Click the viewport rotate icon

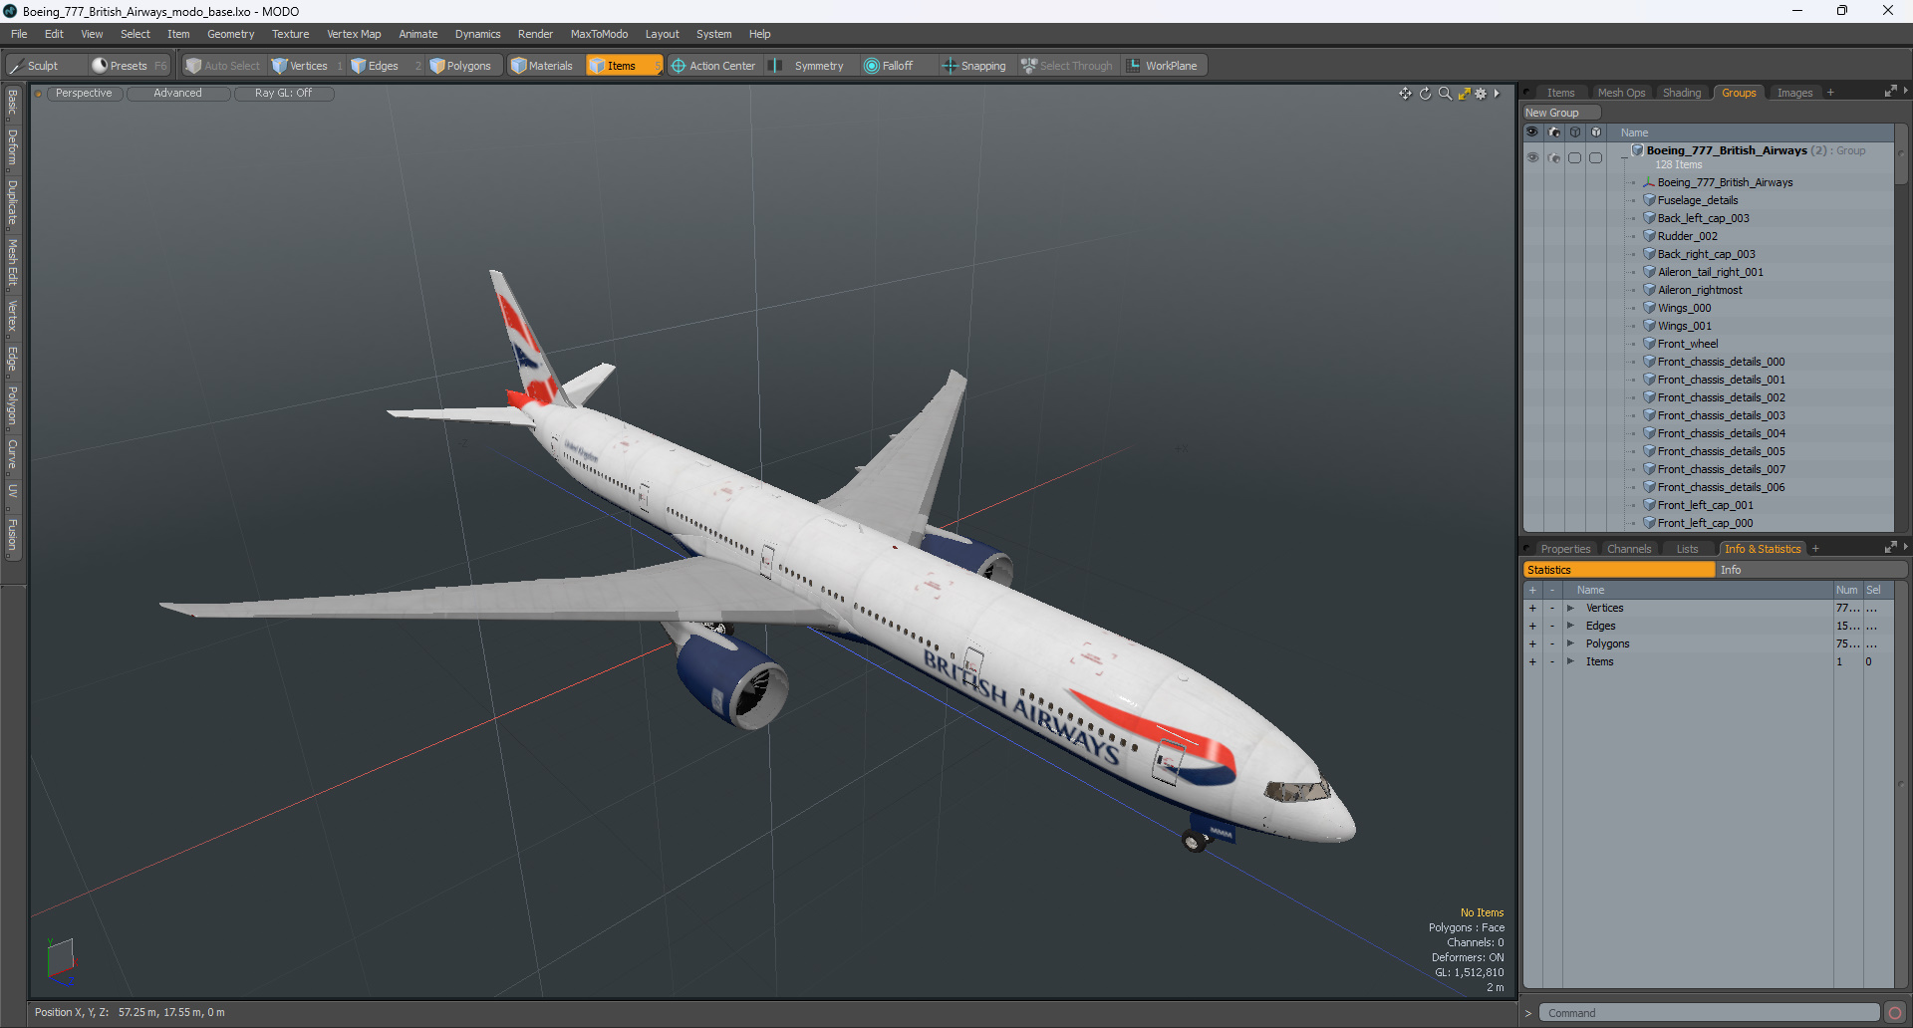pyautogui.click(x=1425, y=94)
